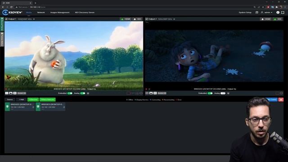Open System Setup

click(245, 13)
